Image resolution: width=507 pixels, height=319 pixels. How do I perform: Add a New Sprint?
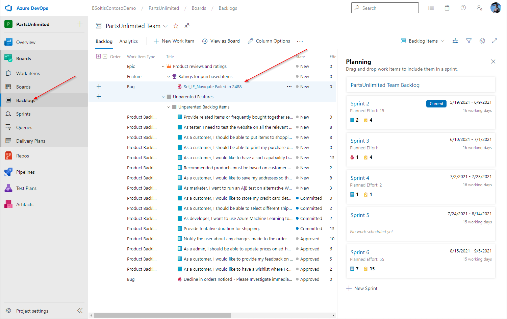[x=362, y=288]
